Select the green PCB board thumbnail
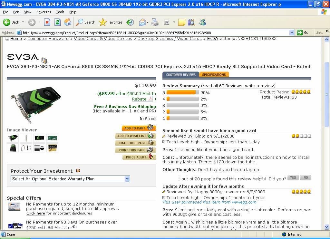The width and height of the screenshot is (330, 239). 52,138
